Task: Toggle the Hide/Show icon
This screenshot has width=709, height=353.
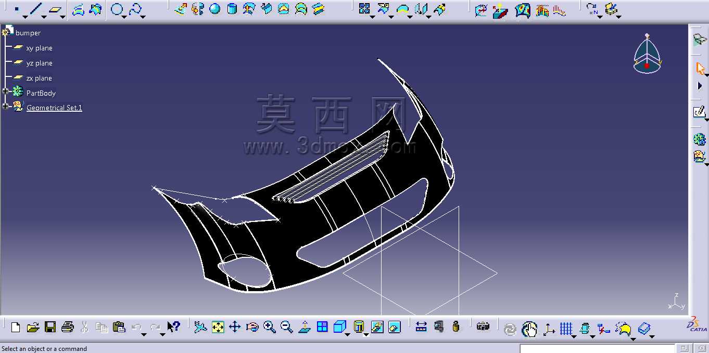Action: click(x=377, y=327)
